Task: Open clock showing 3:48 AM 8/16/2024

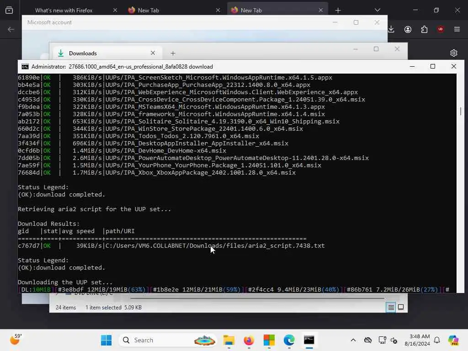Action: [417, 340]
